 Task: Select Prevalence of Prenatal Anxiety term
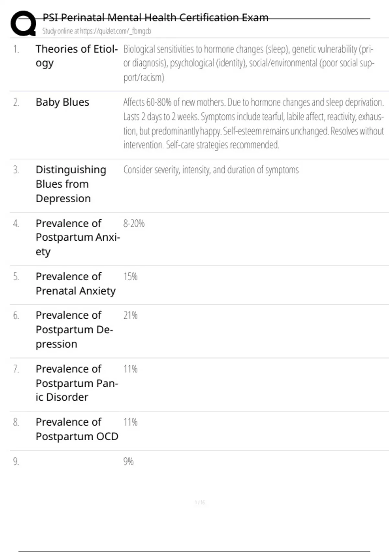coord(76,284)
